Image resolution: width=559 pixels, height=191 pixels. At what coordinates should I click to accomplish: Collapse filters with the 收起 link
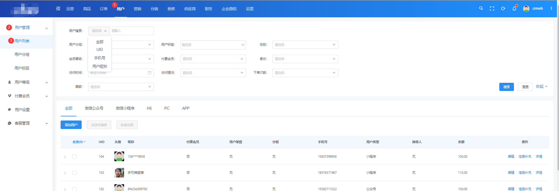[542, 87]
